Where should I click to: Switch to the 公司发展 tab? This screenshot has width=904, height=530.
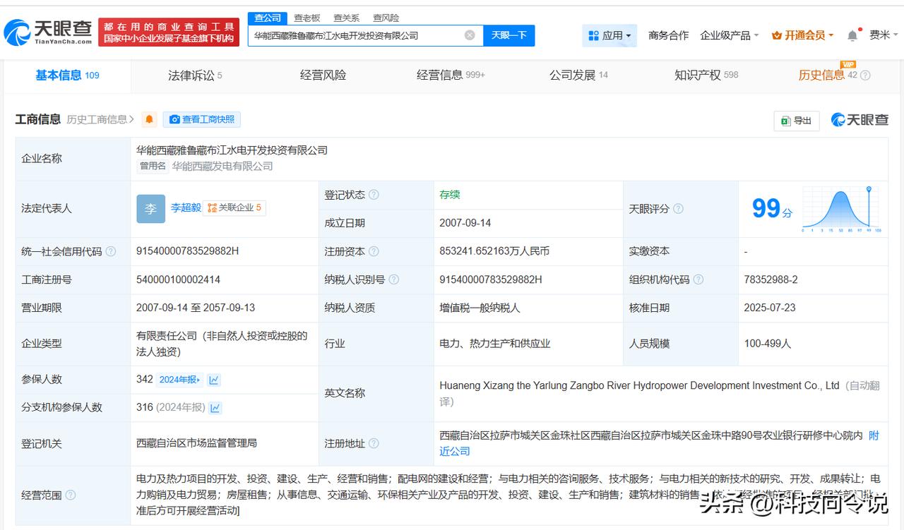pyautogui.click(x=578, y=75)
